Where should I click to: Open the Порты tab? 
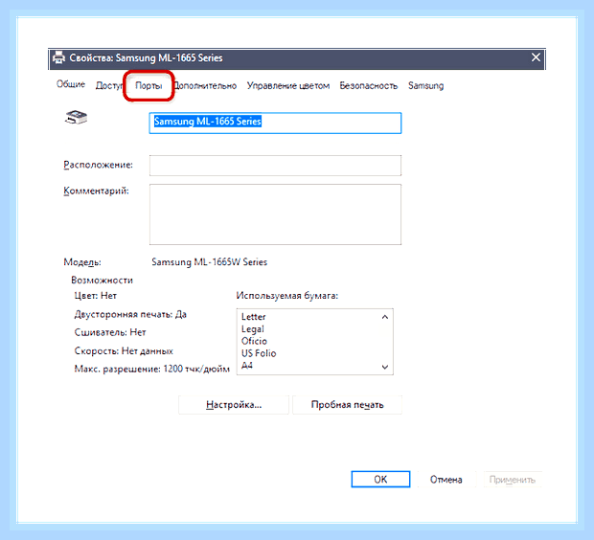148,86
